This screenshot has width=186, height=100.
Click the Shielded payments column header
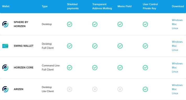(73, 6)
